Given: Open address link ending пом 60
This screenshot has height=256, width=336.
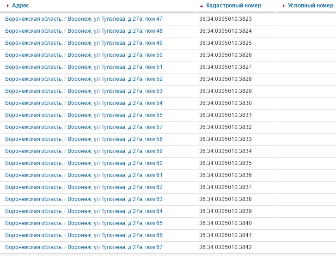Looking at the screenshot, I should tap(84, 163).
